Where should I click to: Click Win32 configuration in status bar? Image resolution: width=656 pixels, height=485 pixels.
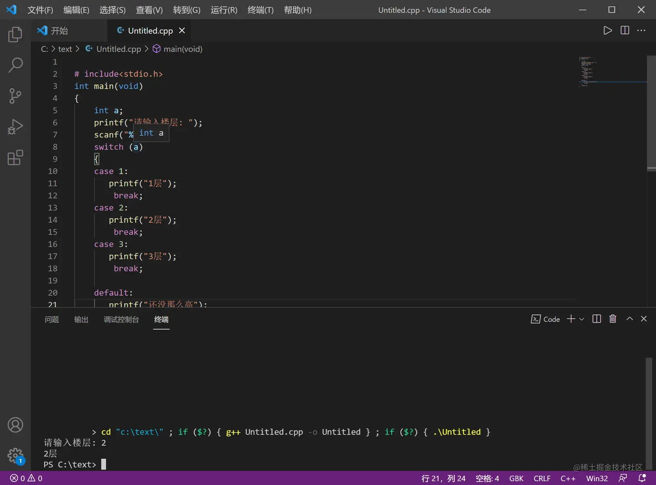(597, 478)
